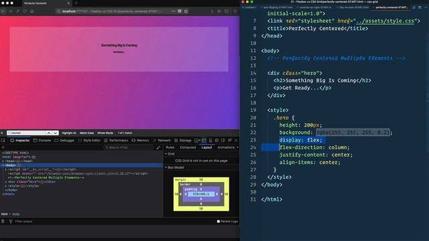Viewport: 429px width, 241px height.
Task: Expand the __bs_script__ script node
Action: click(6, 169)
